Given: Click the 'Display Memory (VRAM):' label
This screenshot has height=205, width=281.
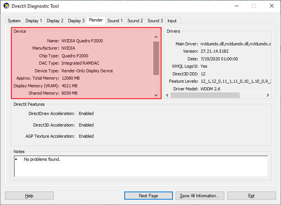Looking at the screenshot, I should pos(36,86).
